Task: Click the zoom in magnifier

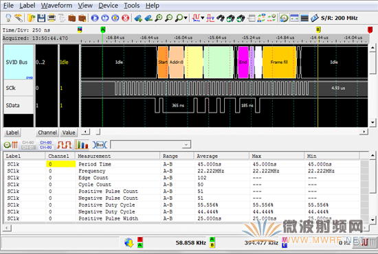Action: [158, 18]
